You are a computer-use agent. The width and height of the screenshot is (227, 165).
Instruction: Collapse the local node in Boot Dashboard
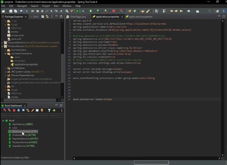(x=3, y=120)
